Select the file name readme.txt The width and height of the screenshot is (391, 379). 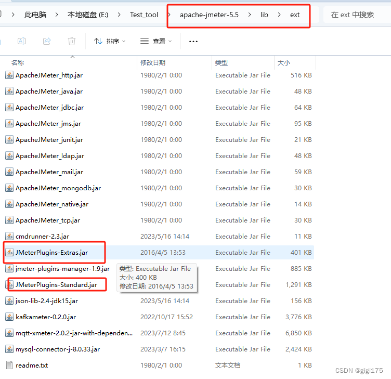pos(32,365)
